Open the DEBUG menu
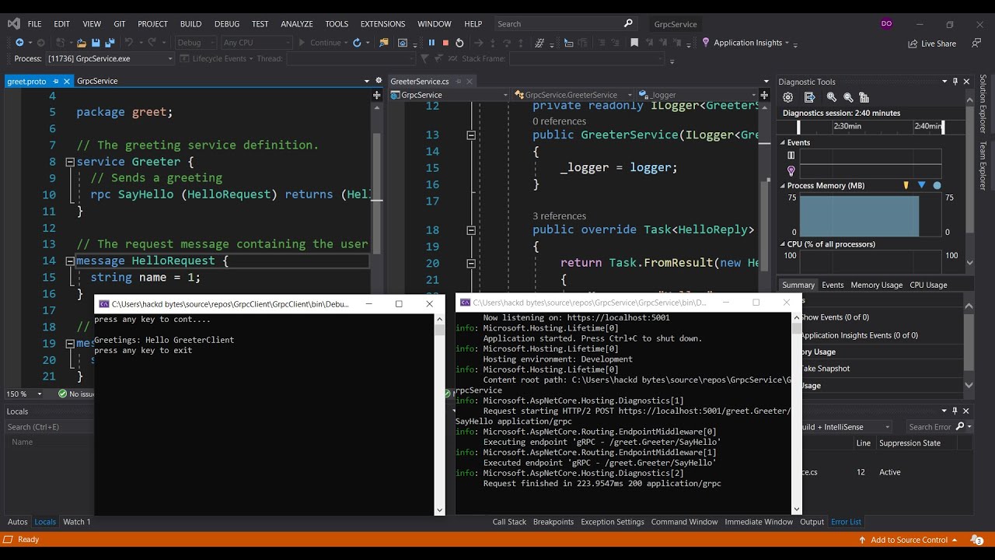Screen dimensions: 995x560 click(x=227, y=24)
